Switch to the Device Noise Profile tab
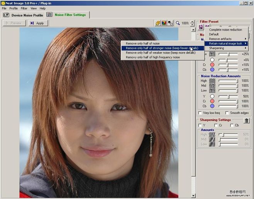Viewport: 254px width, 199px height. click(x=23, y=15)
